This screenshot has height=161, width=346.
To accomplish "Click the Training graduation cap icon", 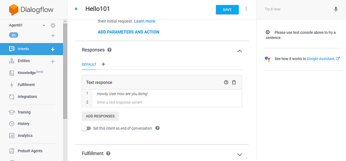I will tap(12, 112).
